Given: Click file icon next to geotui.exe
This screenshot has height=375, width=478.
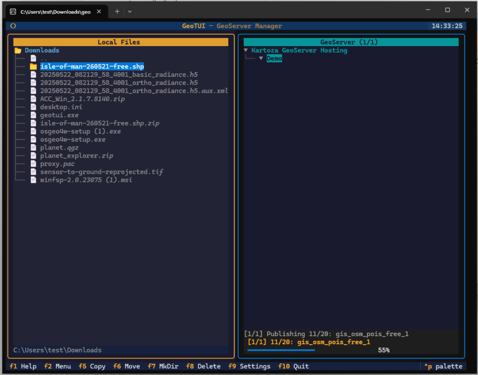Looking at the screenshot, I should pyautogui.click(x=33, y=115).
